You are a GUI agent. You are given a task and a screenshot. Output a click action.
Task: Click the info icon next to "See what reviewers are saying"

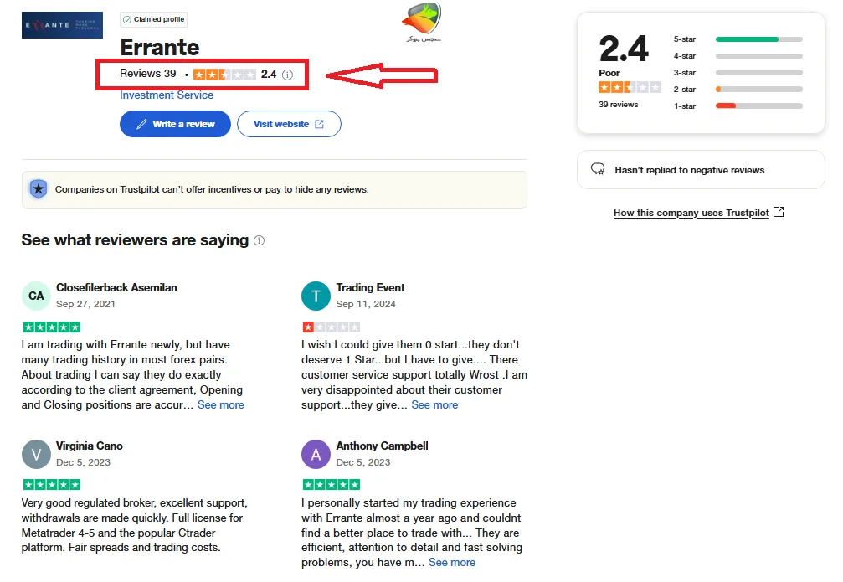click(260, 241)
